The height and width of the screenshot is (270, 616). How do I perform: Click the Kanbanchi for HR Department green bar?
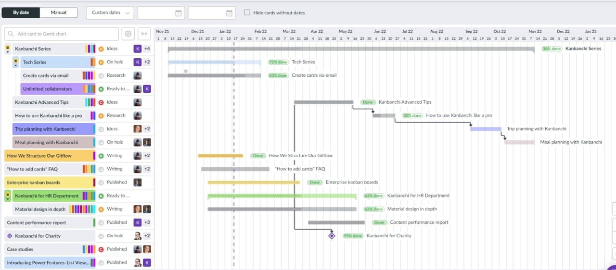[x=282, y=196]
